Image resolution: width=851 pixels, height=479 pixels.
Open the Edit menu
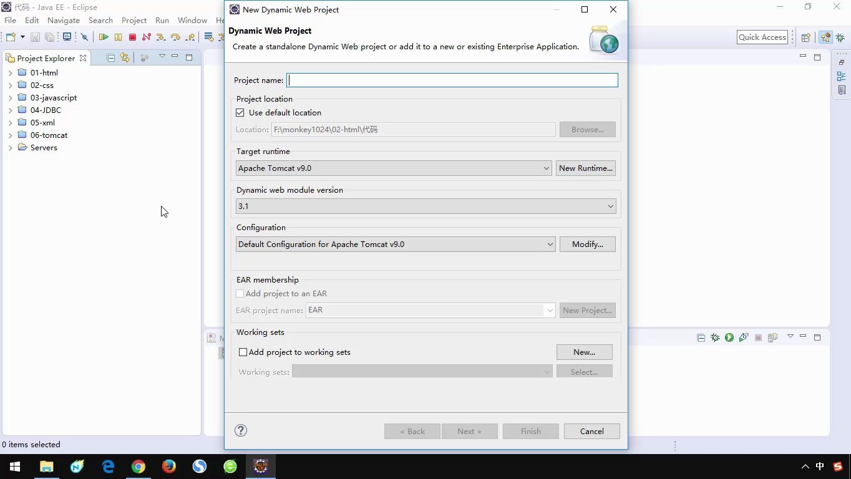tap(32, 20)
